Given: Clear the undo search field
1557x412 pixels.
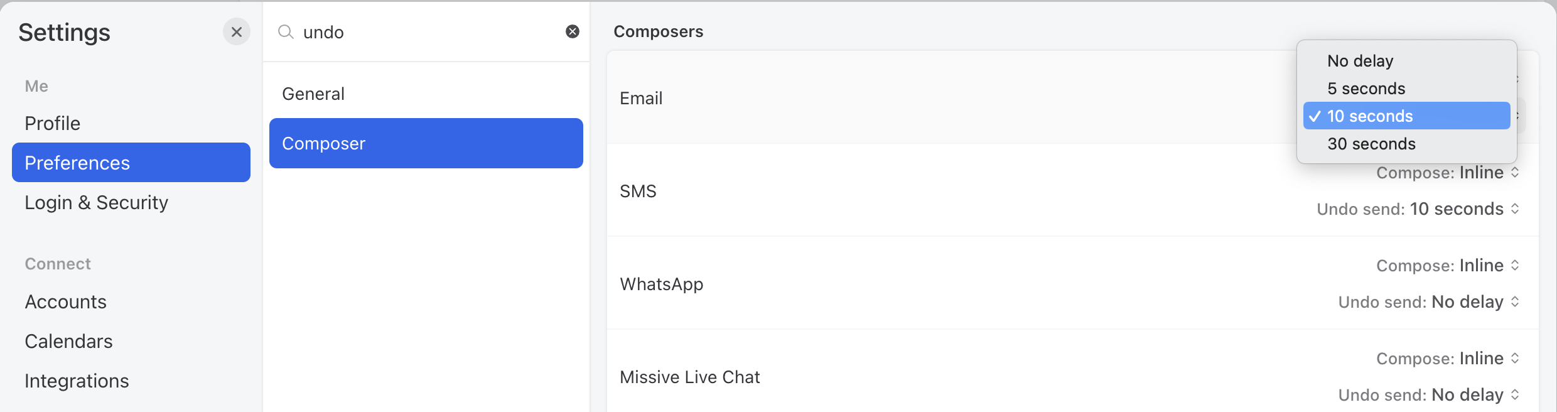Looking at the screenshot, I should click(572, 31).
